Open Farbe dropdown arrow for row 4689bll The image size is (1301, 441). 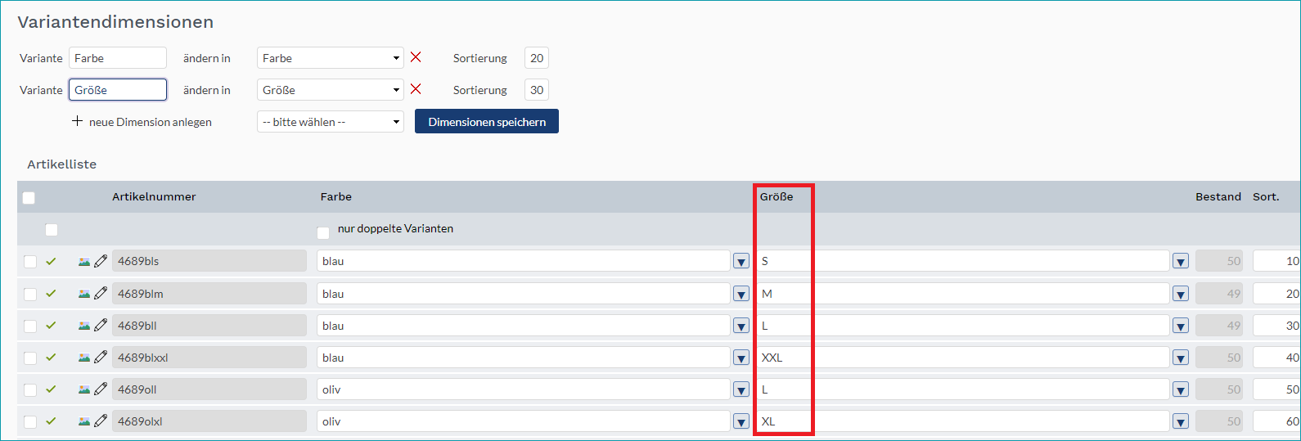(x=741, y=326)
